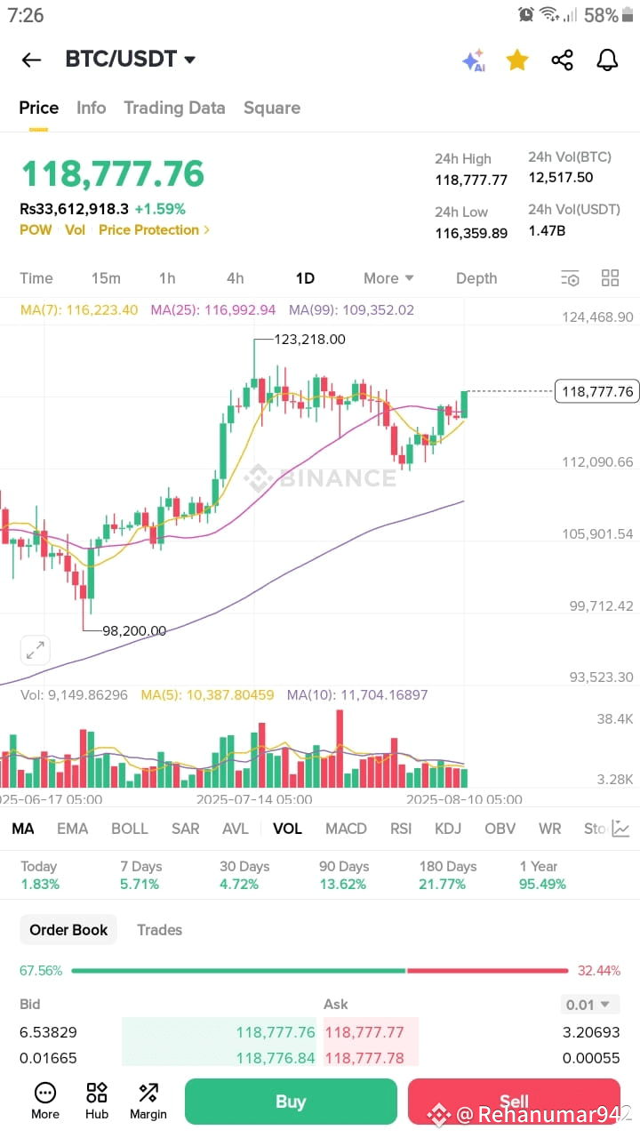Tap the share icon
The image size is (640, 1138).
(562, 60)
